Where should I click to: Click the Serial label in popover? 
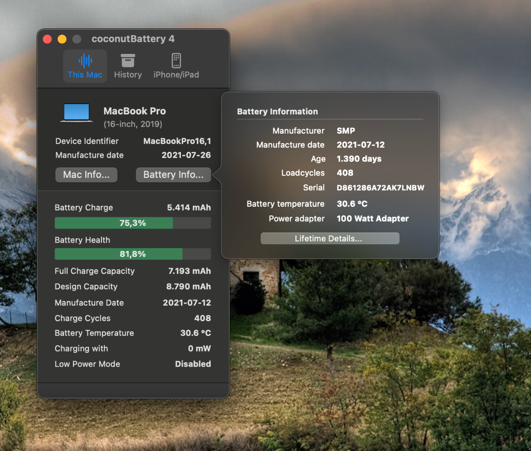click(314, 188)
